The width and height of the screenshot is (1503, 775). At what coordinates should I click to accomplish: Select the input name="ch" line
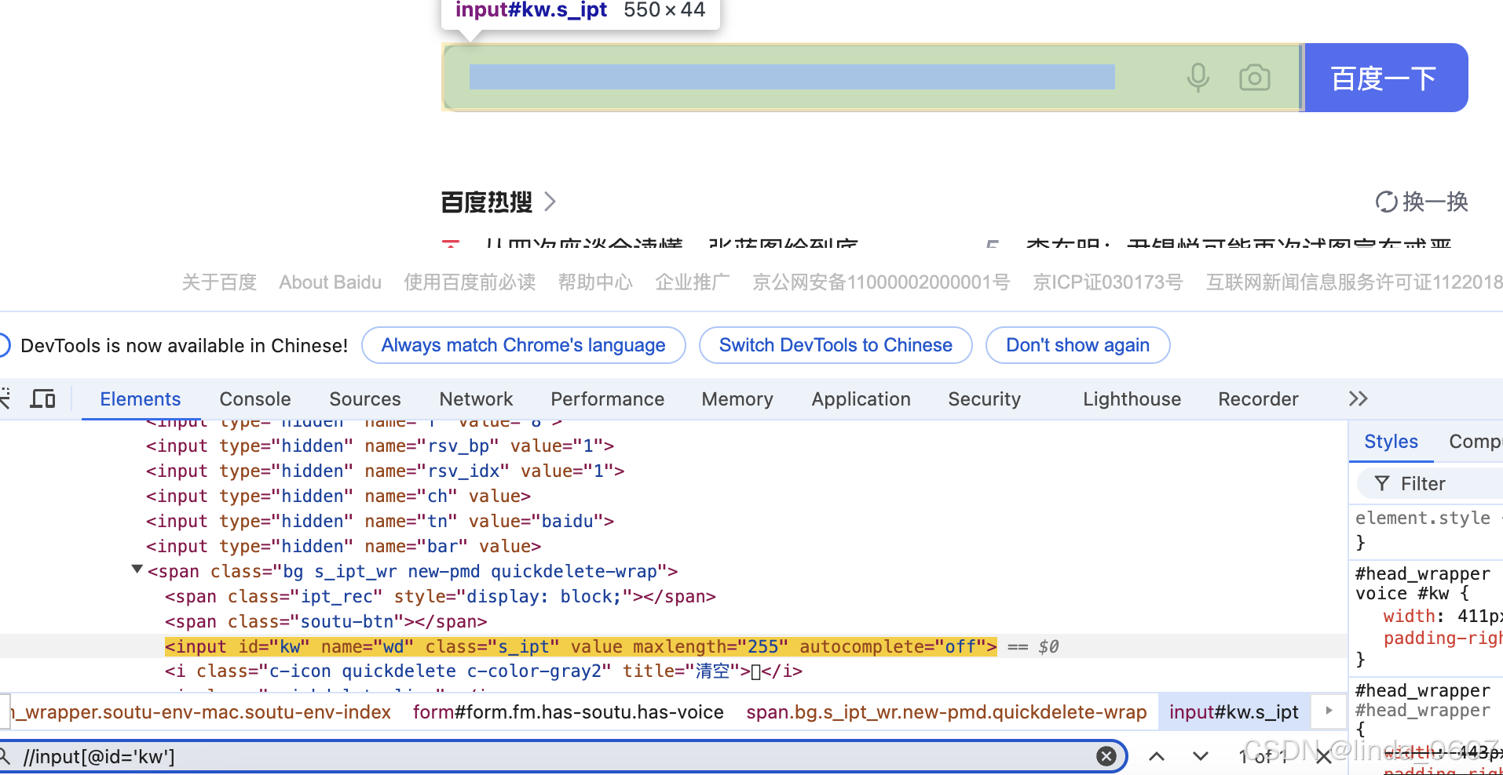tap(338, 496)
